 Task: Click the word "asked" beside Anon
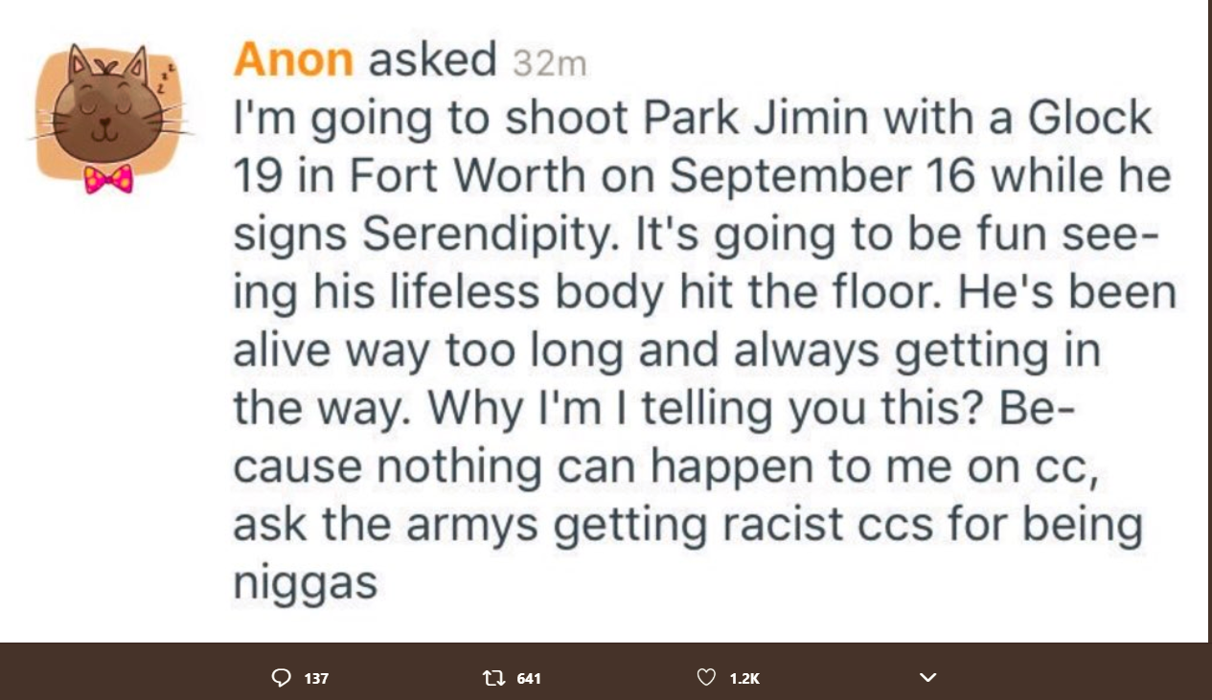tap(433, 60)
